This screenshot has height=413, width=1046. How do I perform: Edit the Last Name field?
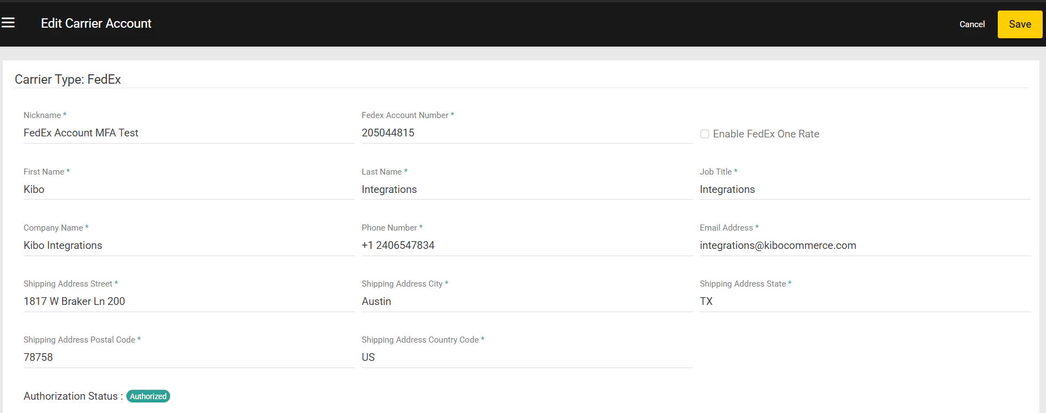coord(527,190)
